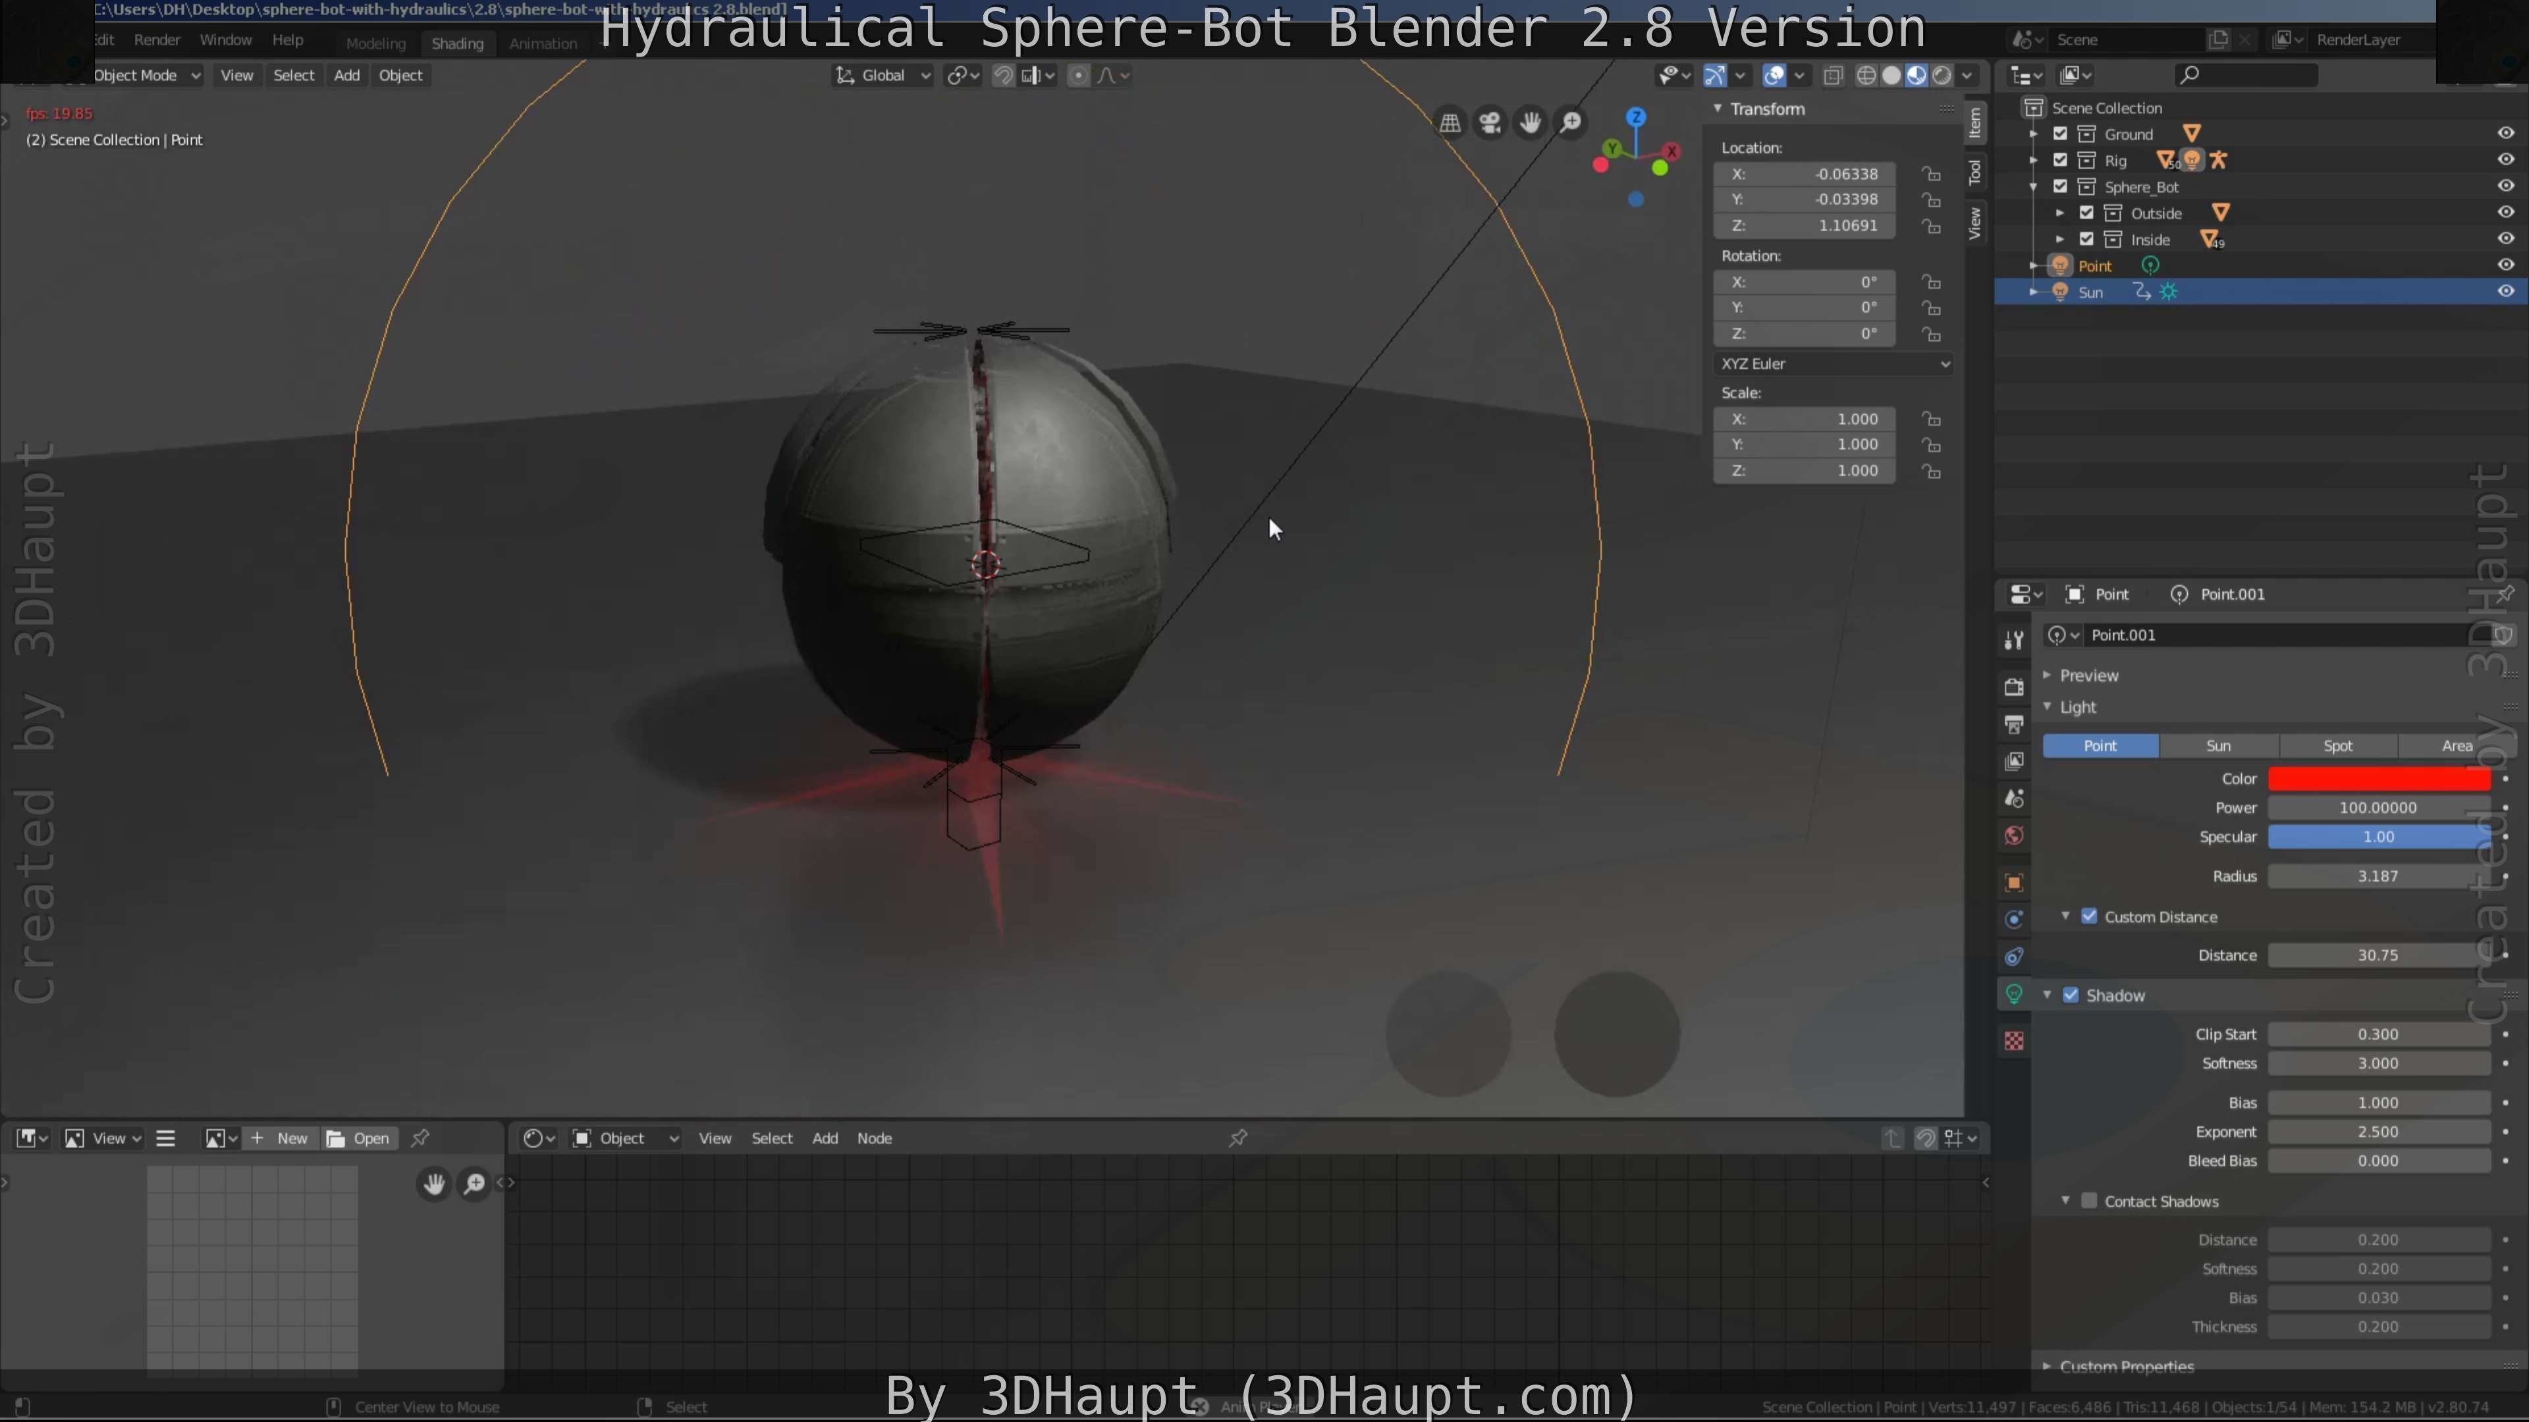Toggle Show Gizmo button
This screenshot has width=2529, height=1422.
[1715, 76]
